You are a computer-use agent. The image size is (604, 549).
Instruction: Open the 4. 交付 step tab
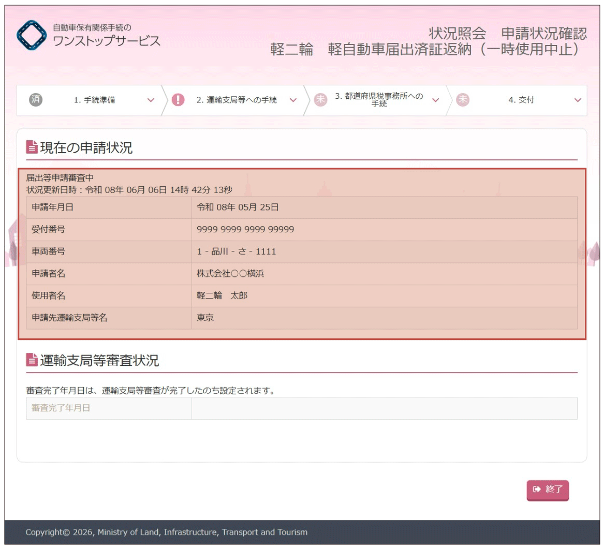pyautogui.click(x=521, y=100)
